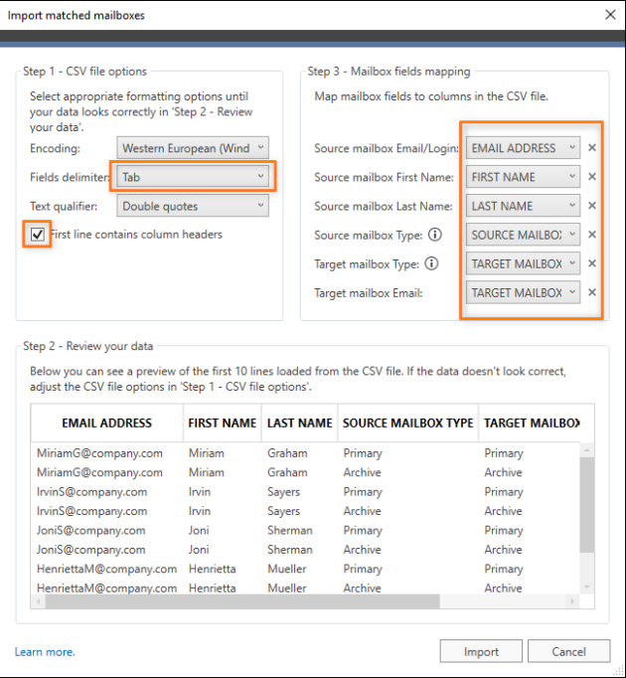The width and height of the screenshot is (626, 678).
Task: Select the IrvinS@company.com Archive row
Action: (x=305, y=511)
